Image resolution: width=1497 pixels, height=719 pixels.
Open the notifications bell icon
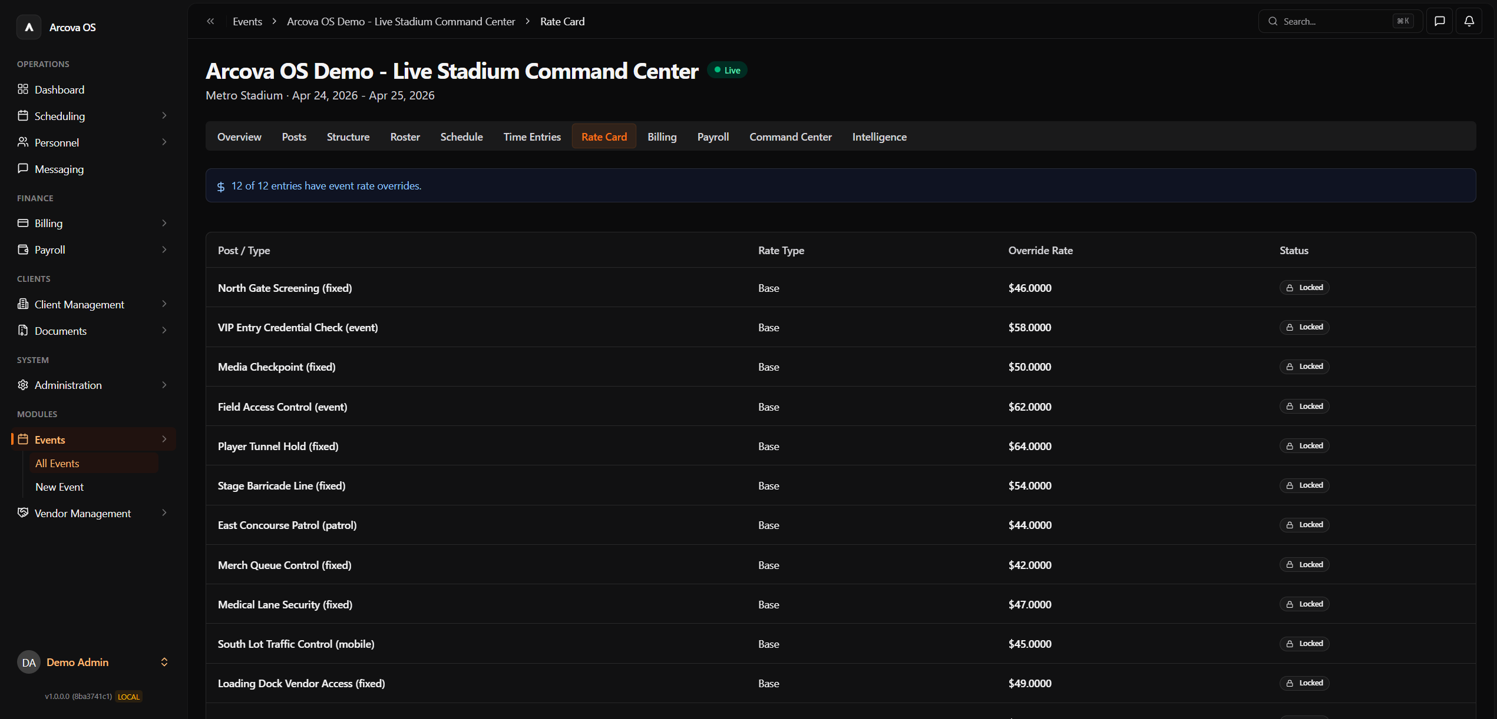[x=1469, y=21]
